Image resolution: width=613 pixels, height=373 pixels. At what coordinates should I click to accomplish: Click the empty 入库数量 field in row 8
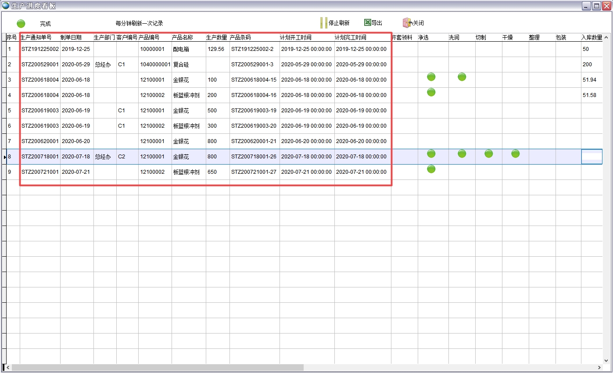pyautogui.click(x=591, y=157)
